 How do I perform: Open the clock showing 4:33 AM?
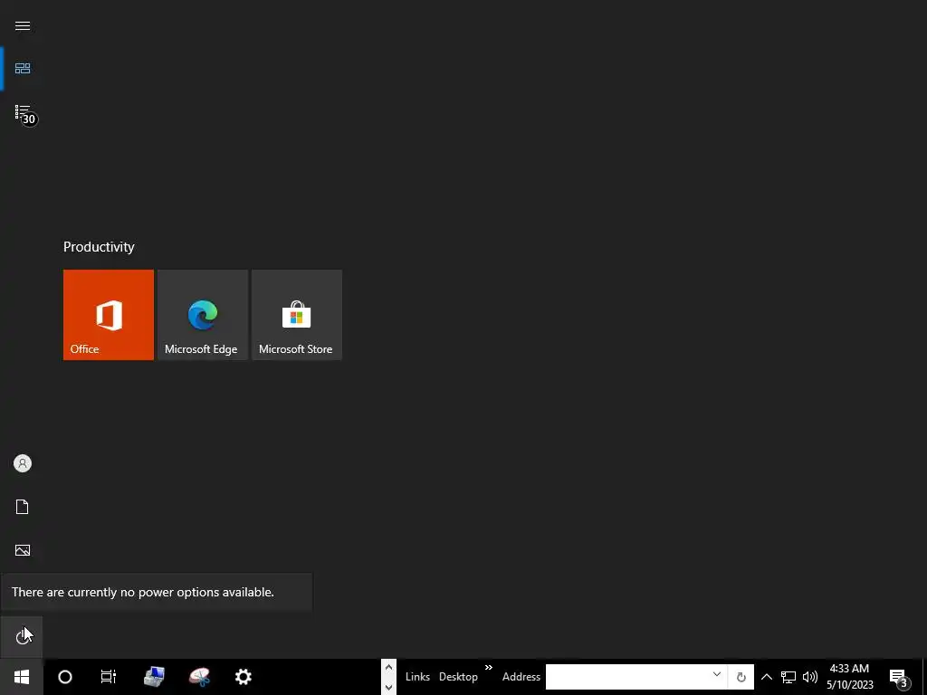click(849, 677)
